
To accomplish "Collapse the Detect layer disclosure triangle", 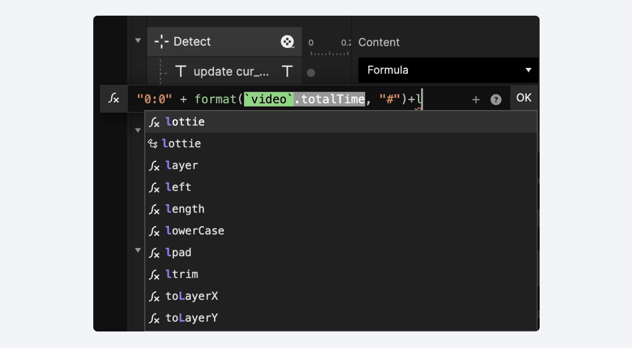I will tap(138, 40).
